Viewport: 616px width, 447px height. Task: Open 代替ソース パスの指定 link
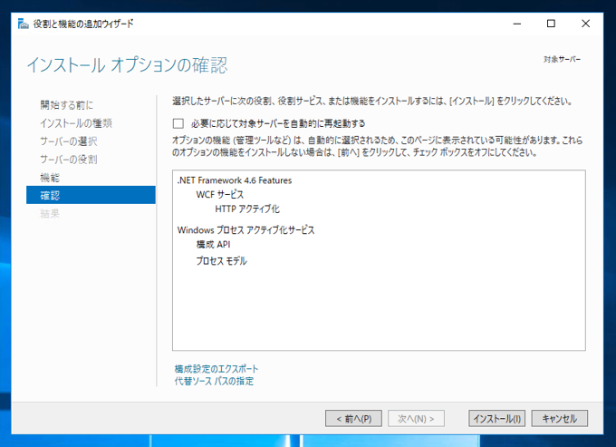(214, 381)
